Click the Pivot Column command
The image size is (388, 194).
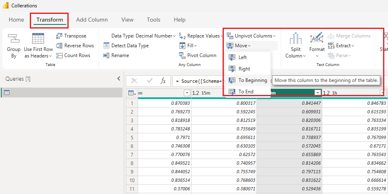198,55
